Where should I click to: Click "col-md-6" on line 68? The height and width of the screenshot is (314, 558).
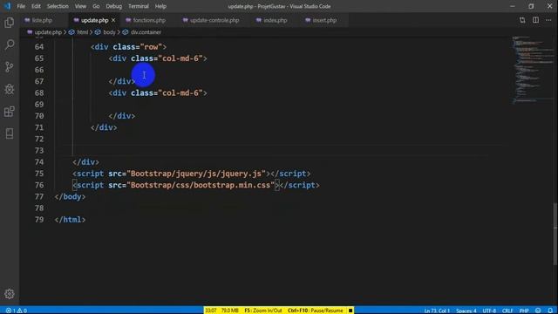pyautogui.click(x=180, y=93)
